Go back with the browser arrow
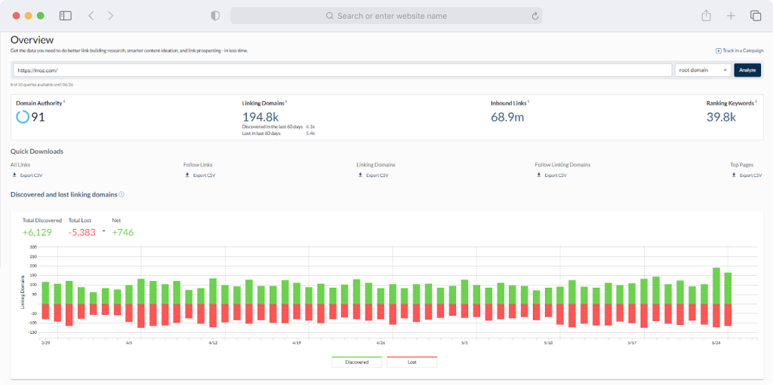 tap(91, 16)
